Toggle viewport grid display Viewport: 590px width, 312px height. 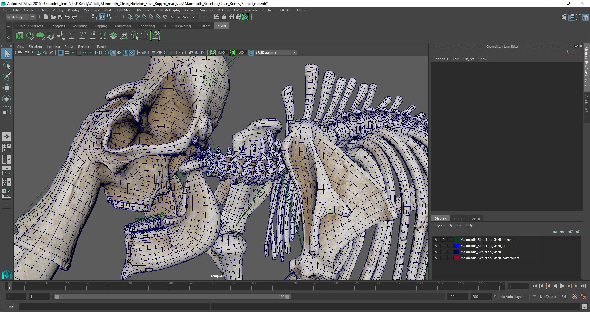[61, 52]
